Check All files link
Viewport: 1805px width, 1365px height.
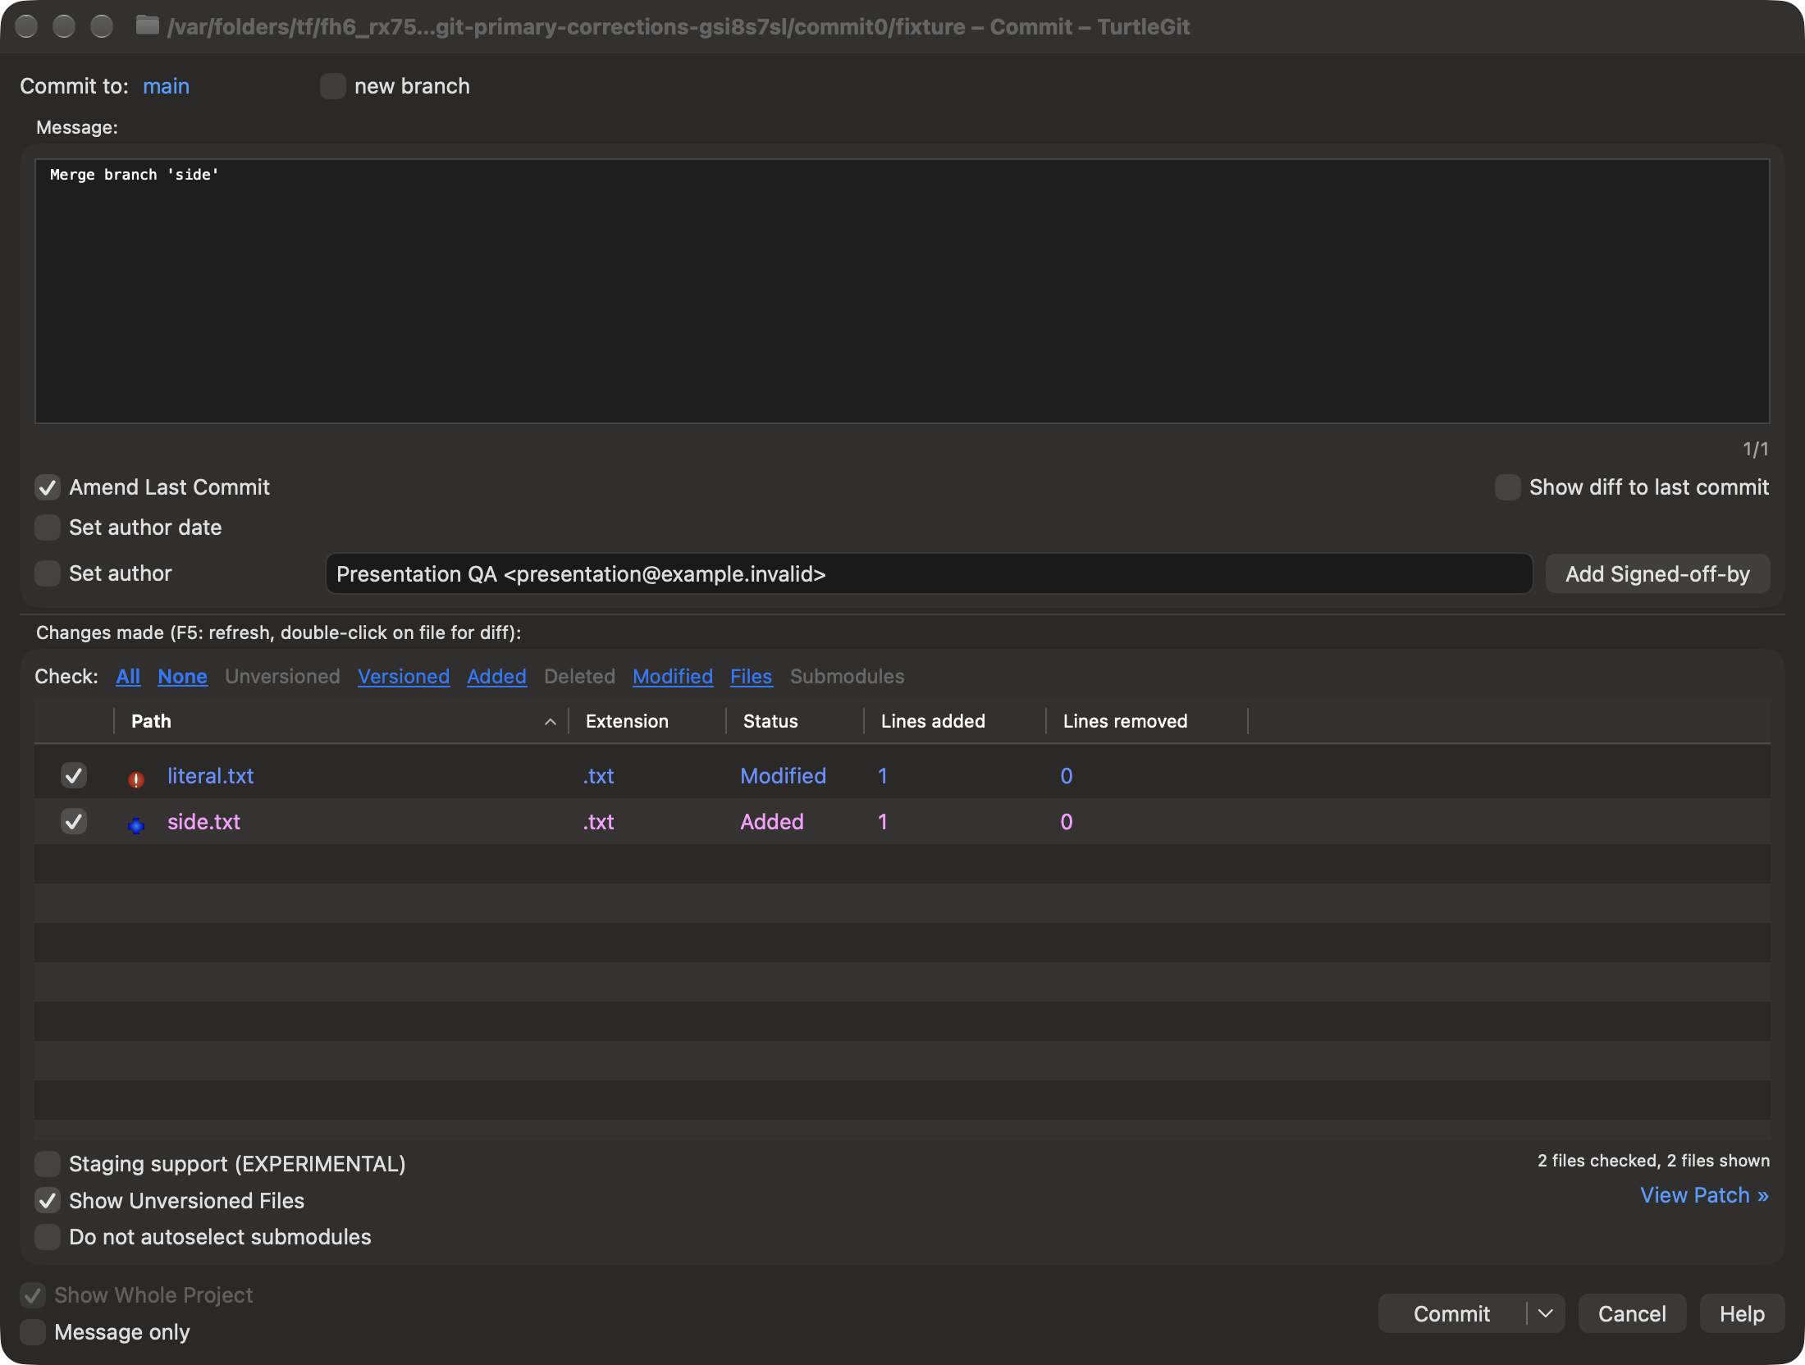coord(128,676)
